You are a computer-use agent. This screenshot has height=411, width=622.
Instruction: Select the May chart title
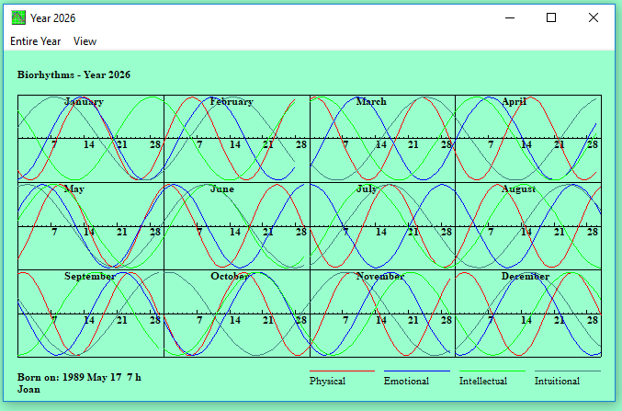tap(74, 189)
